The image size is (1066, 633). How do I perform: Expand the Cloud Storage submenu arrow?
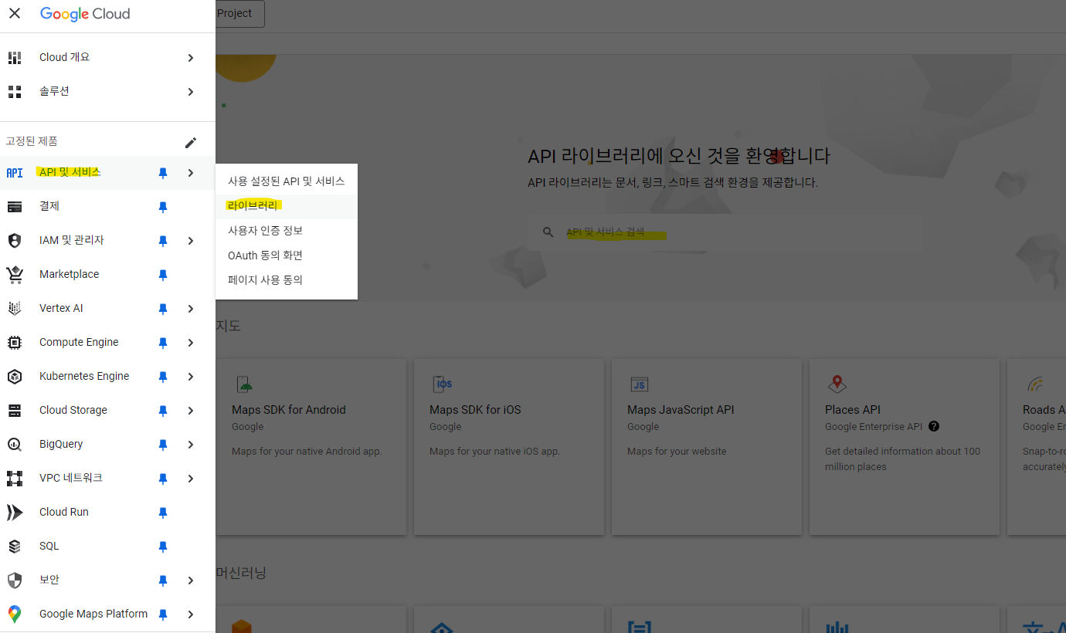pyautogui.click(x=191, y=411)
